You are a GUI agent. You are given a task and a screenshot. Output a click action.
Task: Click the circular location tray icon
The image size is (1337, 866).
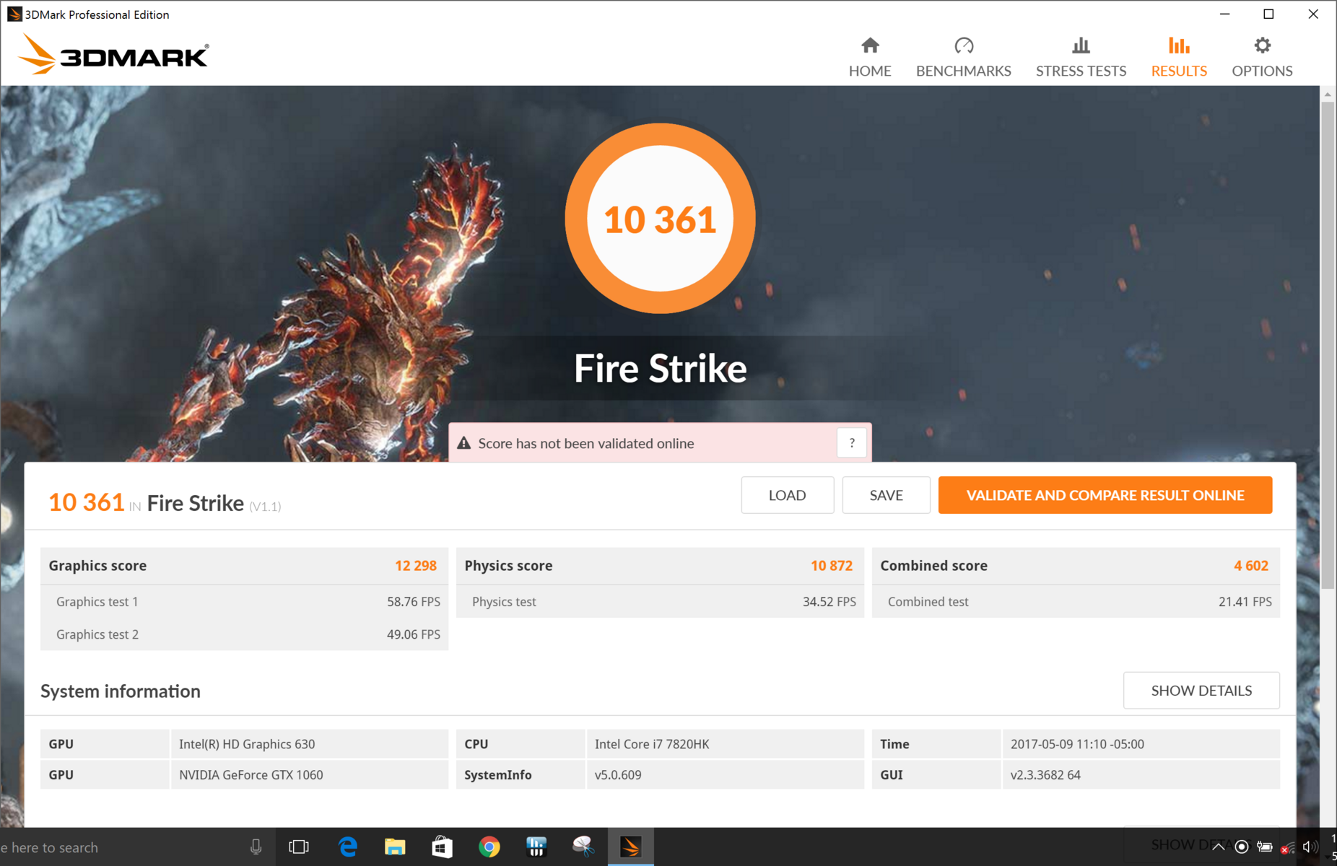click(x=1242, y=847)
